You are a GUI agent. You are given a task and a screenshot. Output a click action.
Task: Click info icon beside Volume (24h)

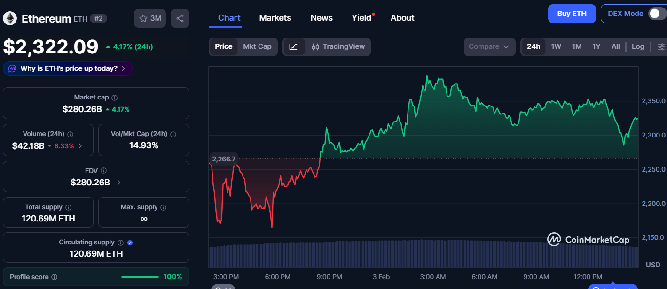coord(71,134)
